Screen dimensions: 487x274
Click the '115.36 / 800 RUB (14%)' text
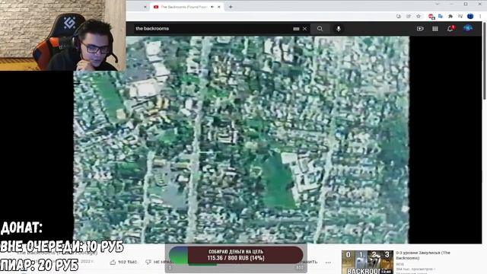(x=236, y=258)
